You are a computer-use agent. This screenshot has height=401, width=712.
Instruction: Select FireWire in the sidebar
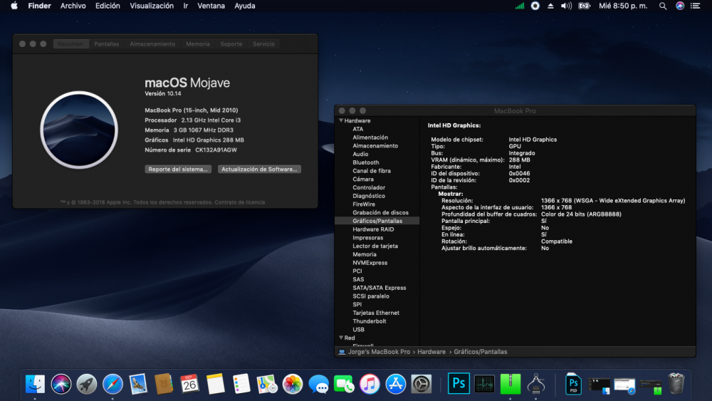click(x=364, y=204)
